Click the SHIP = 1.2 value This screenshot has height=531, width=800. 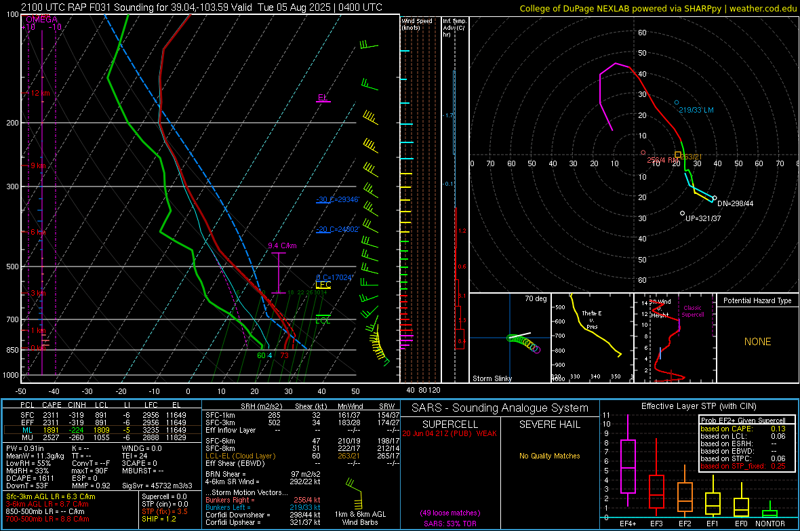pyautogui.click(x=159, y=519)
